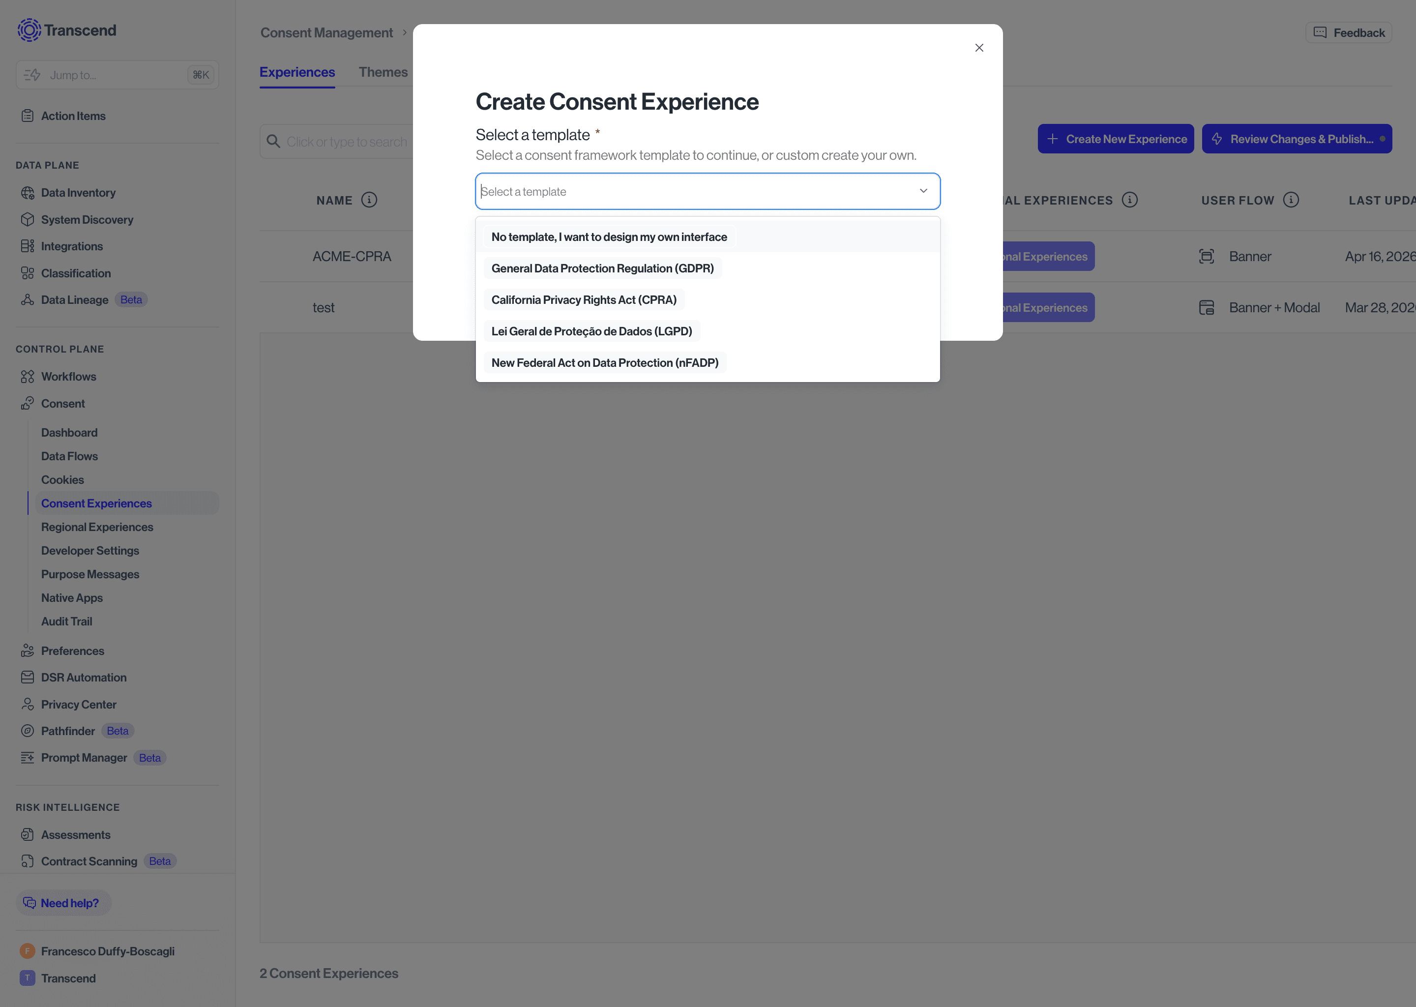Open the Action Items icon
Image resolution: width=1416 pixels, height=1007 pixels.
pyautogui.click(x=27, y=116)
